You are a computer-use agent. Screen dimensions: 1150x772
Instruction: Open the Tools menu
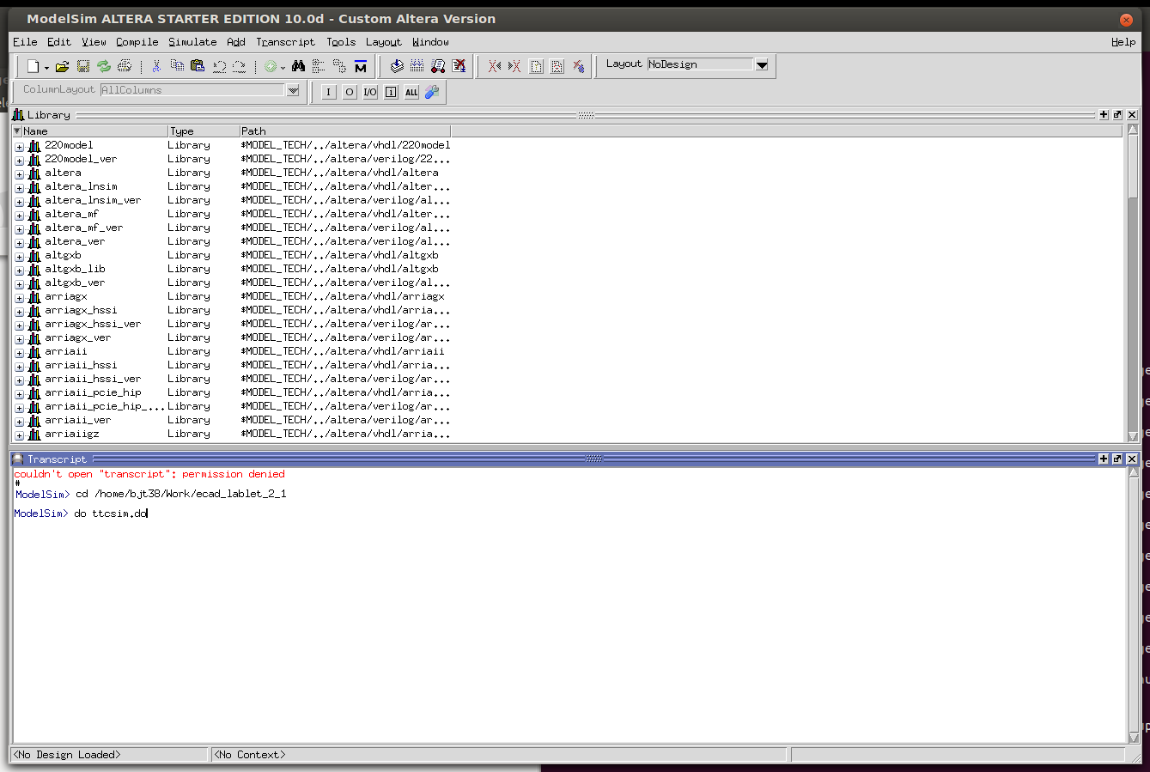(340, 42)
